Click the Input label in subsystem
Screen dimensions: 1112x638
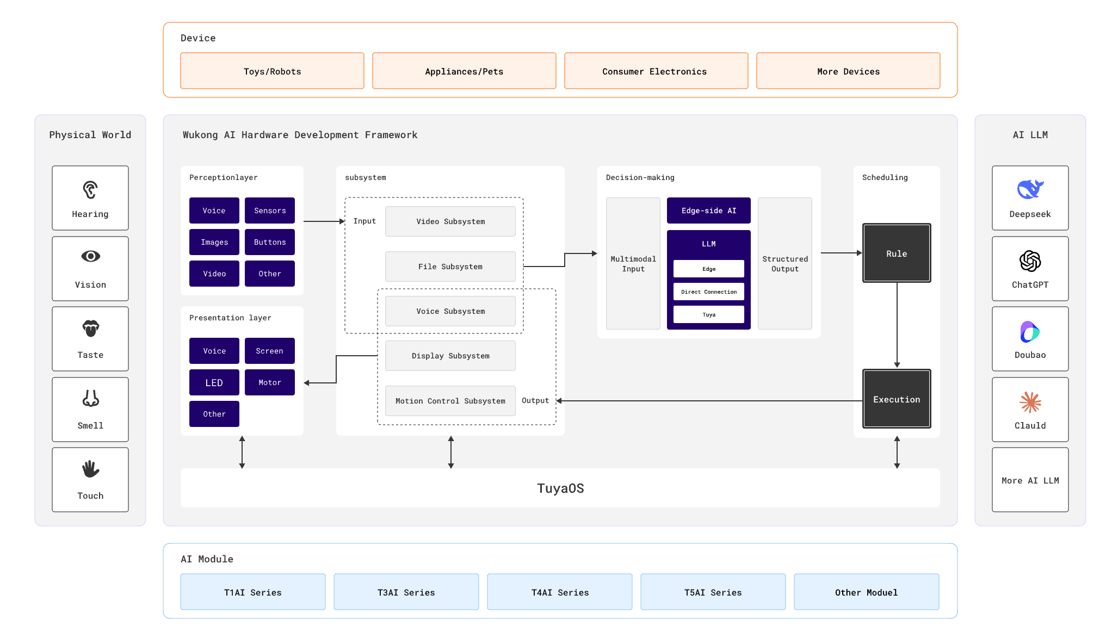365,221
